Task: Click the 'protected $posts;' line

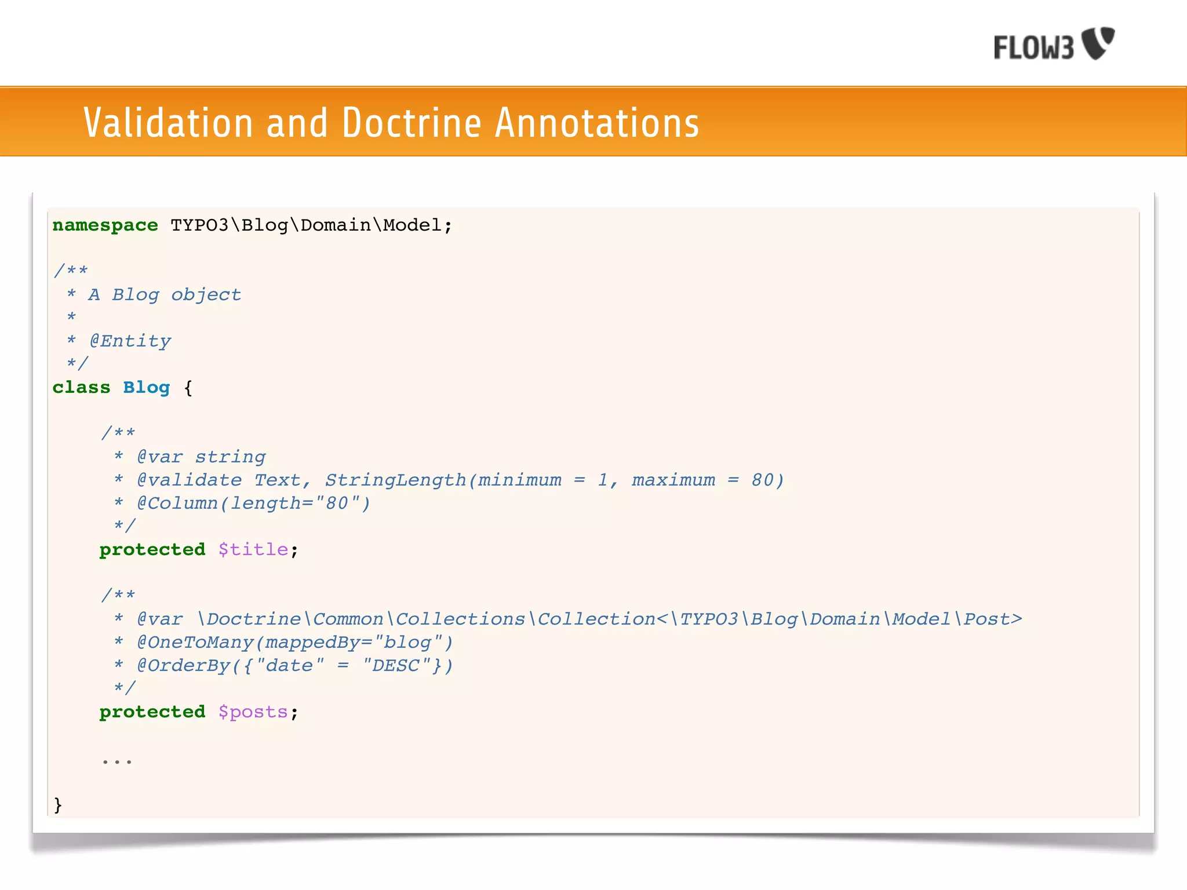Action: [x=199, y=712]
